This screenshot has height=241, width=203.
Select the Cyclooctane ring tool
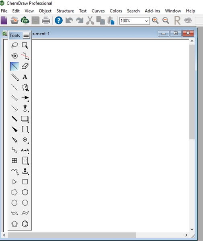(25, 203)
